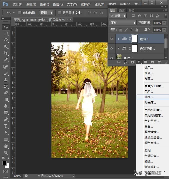Select the Path Selection tool
Image resolution: width=169 pixels, height=179 pixels.
coord(6,133)
